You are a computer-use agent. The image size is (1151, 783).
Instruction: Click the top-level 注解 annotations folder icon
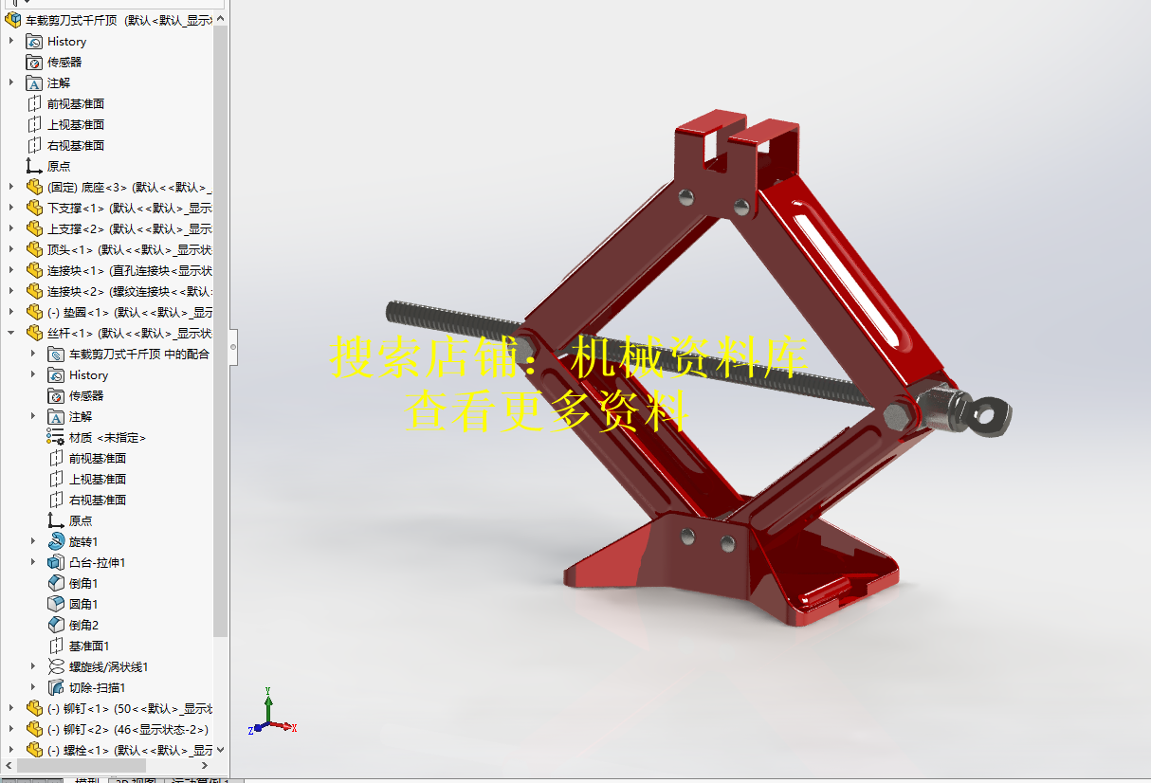(34, 82)
